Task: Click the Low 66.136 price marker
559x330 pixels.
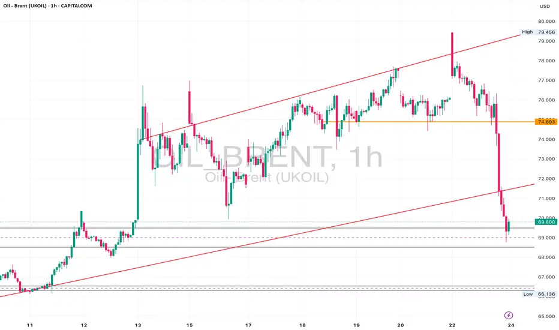Action: pyautogui.click(x=539, y=295)
